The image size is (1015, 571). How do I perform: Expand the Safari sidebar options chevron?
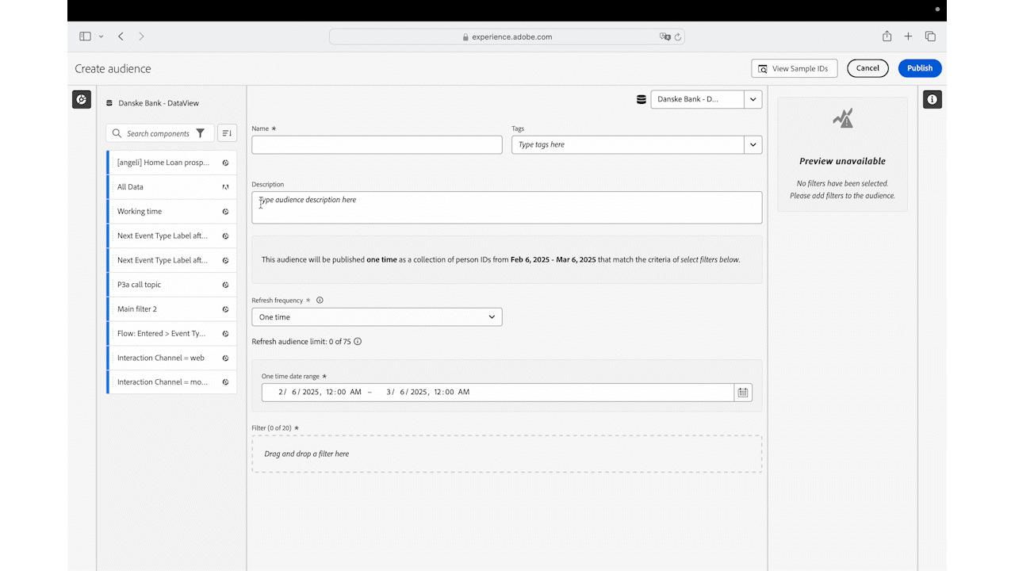click(101, 36)
